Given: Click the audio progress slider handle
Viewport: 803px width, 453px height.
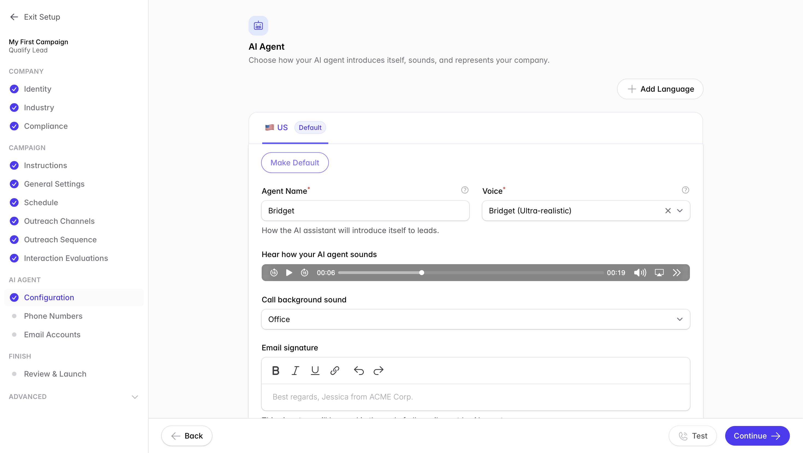Looking at the screenshot, I should pos(421,273).
